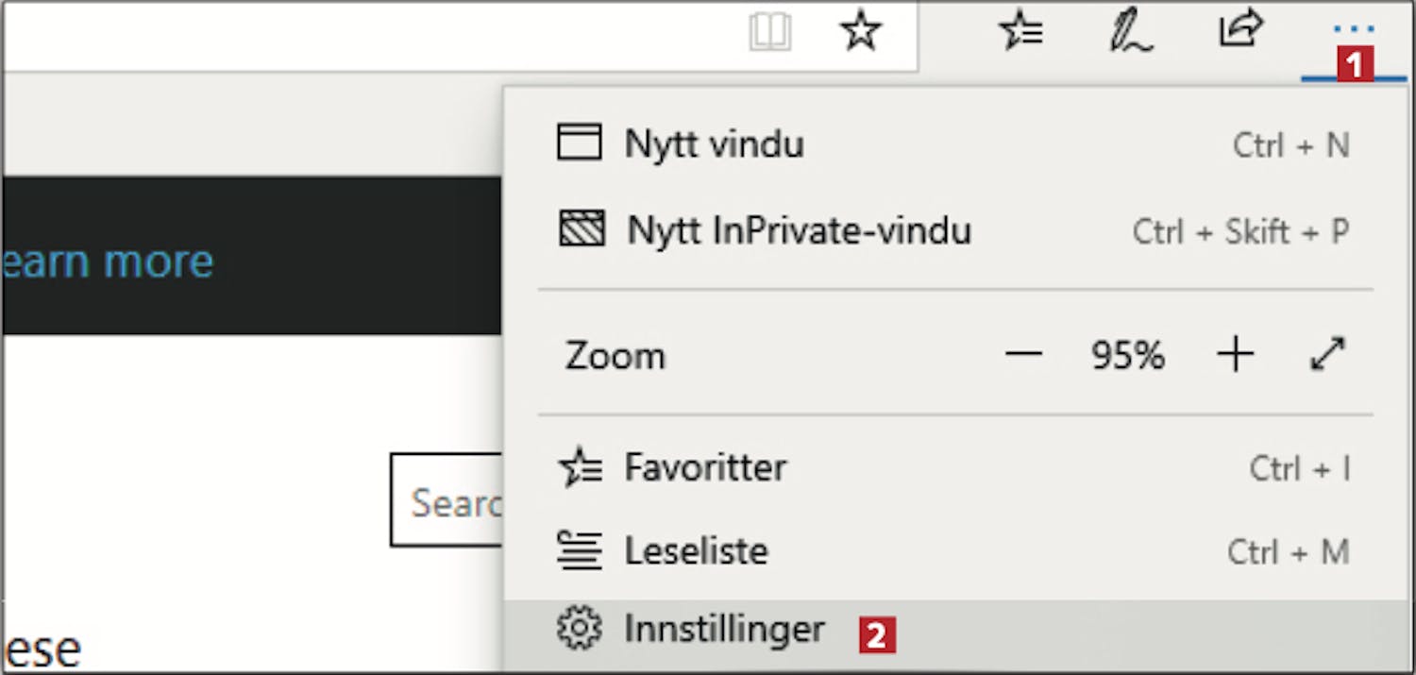Open the Edge three-dots menu

[x=1354, y=32]
